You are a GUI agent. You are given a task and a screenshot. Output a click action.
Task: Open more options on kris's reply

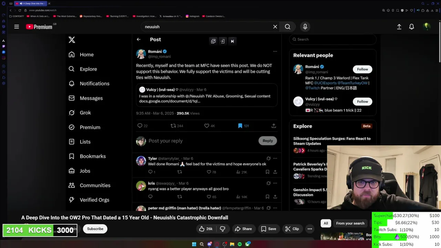[275, 183]
